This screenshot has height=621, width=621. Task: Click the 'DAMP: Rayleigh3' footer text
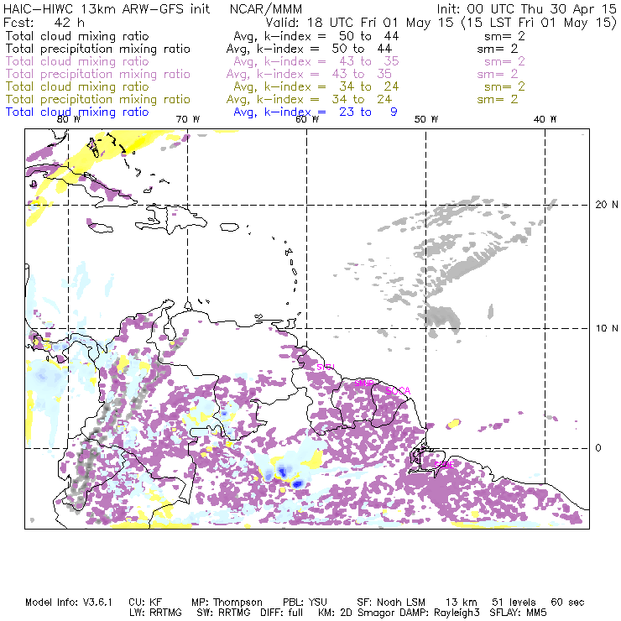(x=440, y=613)
